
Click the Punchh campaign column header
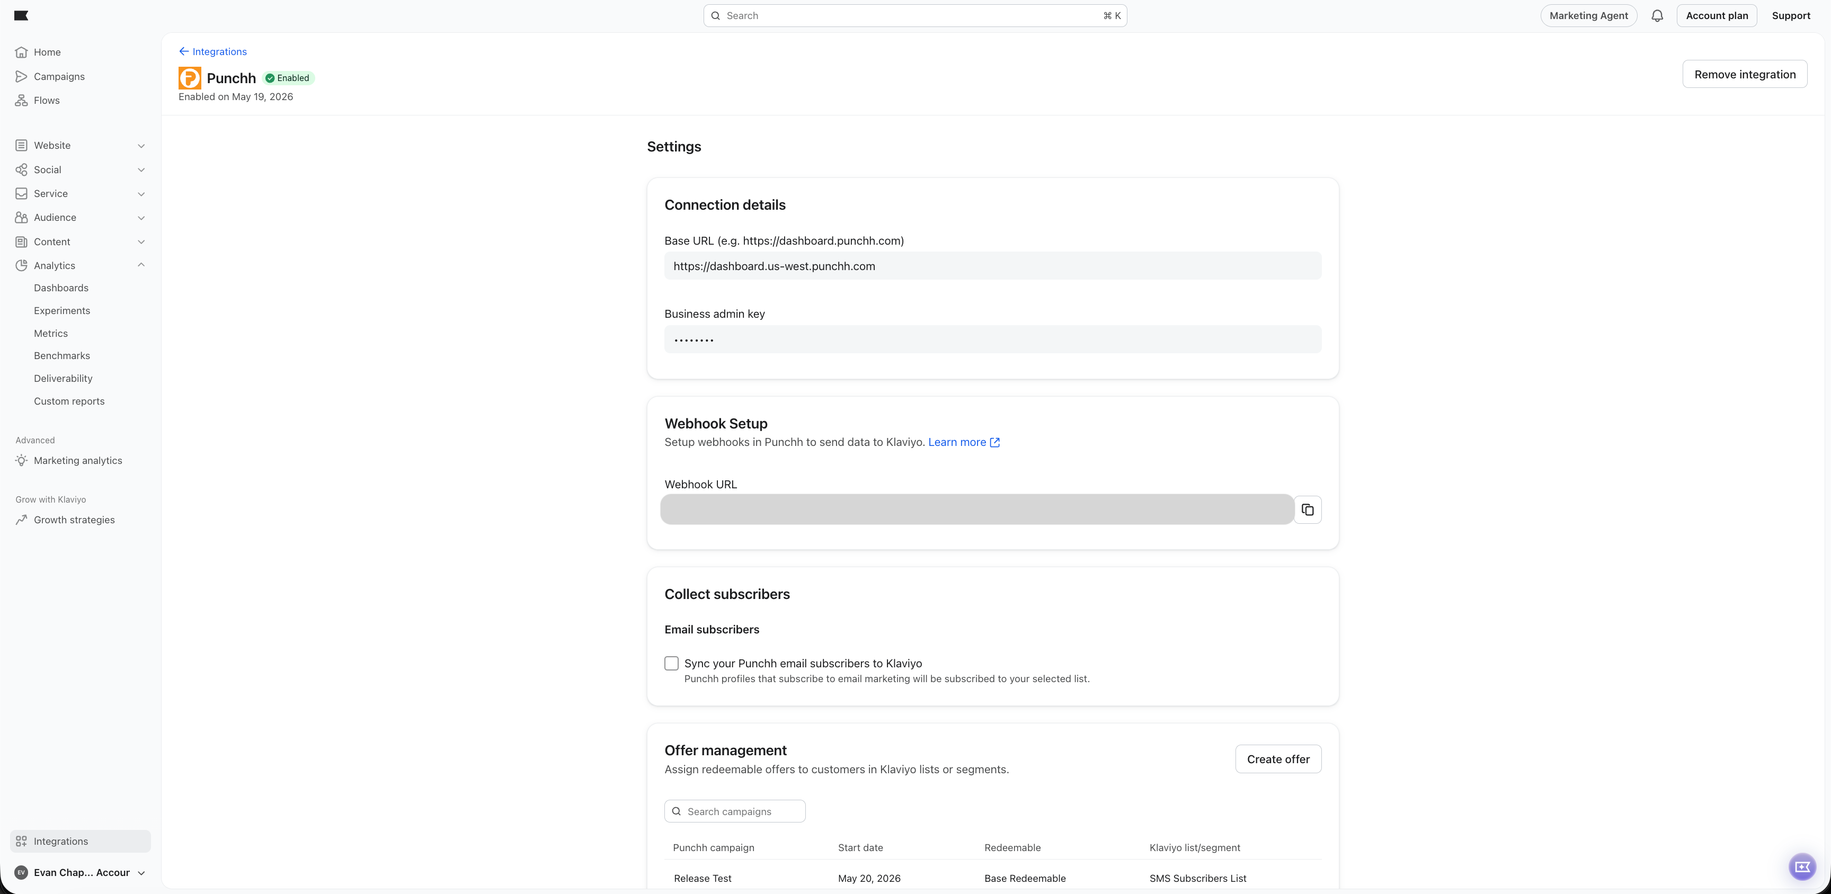click(713, 847)
